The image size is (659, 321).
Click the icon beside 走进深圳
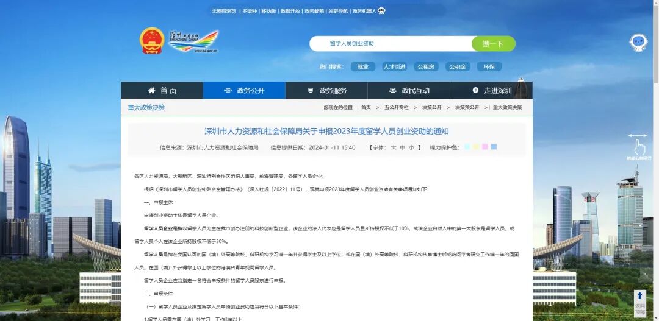coord(475,90)
